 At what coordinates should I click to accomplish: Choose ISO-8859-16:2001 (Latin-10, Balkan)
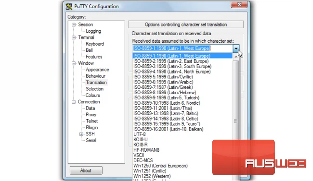pos(183,129)
